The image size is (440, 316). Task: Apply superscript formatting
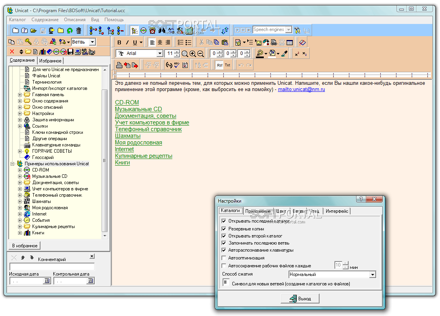(297, 54)
